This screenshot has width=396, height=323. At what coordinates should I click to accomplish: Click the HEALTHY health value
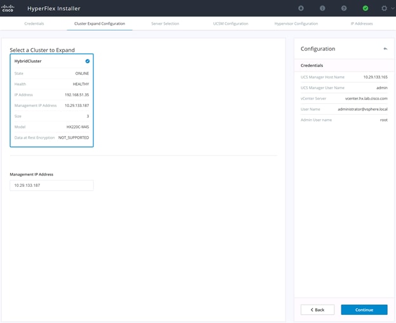[81, 84]
